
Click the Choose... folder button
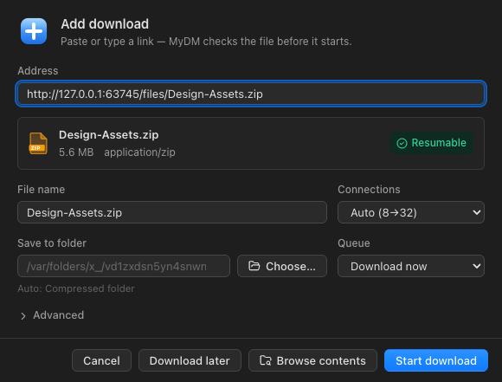click(282, 266)
